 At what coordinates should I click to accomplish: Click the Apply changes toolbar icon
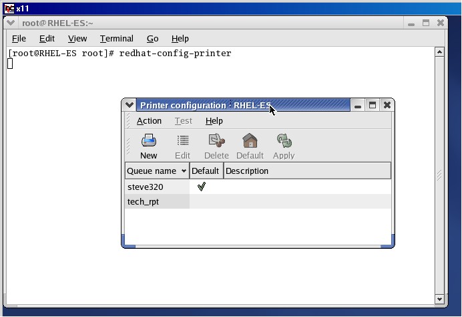284,140
